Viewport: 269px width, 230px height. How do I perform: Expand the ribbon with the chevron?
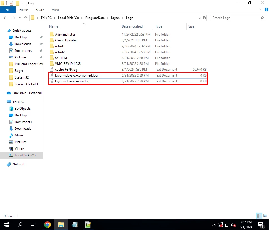point(260,10)
